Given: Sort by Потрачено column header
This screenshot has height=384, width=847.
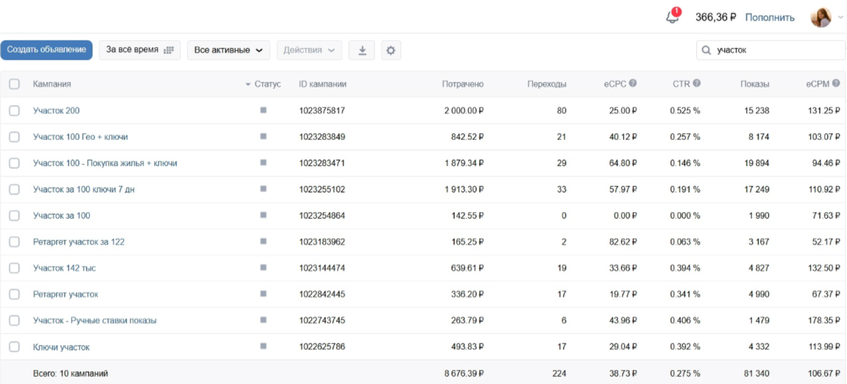Looking at the screenshot, I should [462, 84].
